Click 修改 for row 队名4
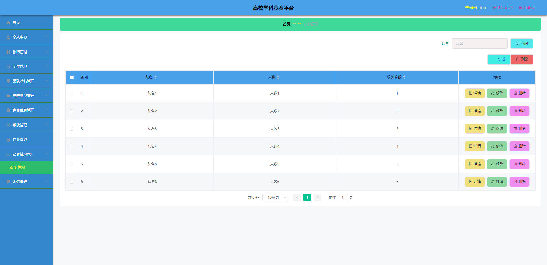The image size is (547, 265). tap(497, 146)
